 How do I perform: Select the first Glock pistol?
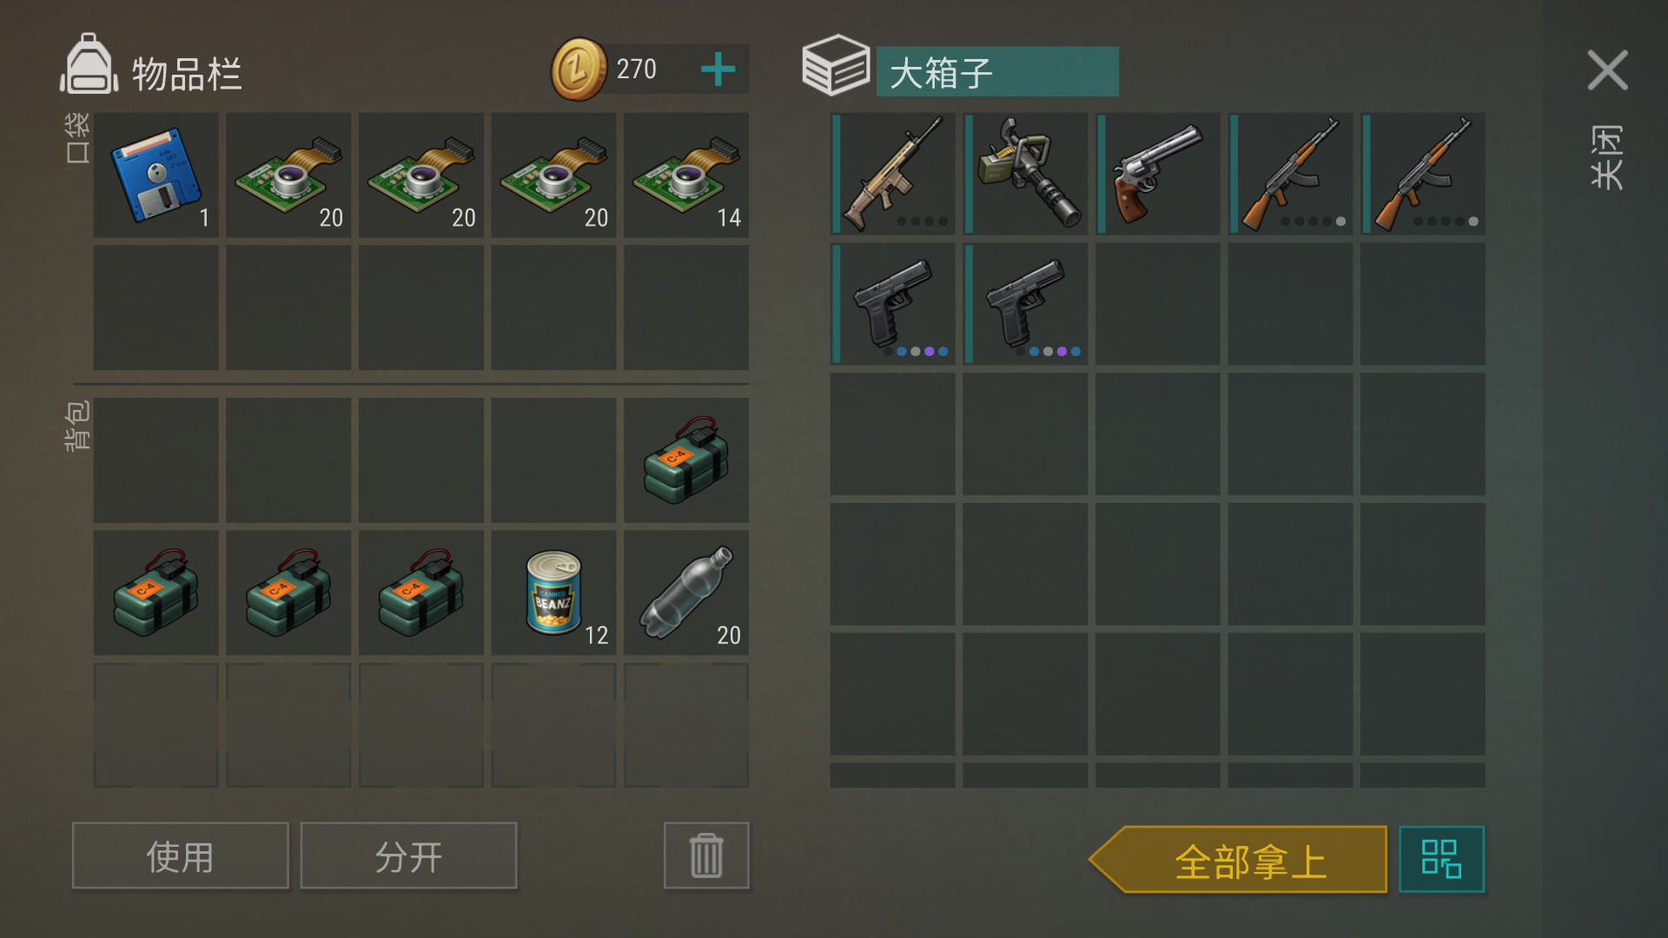coord(893,304)
